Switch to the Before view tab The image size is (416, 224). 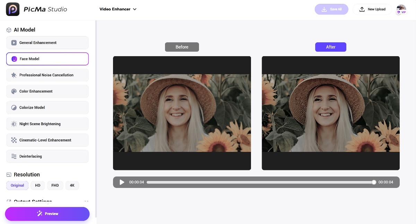click(x=182, y=47)
